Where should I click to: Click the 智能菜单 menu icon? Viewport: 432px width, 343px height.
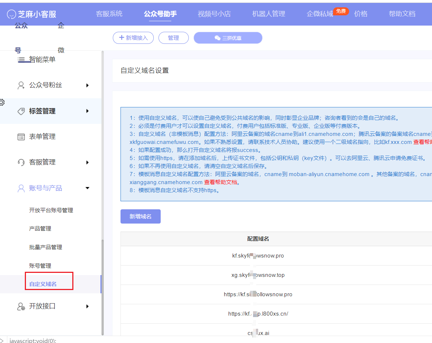[21, 60]
